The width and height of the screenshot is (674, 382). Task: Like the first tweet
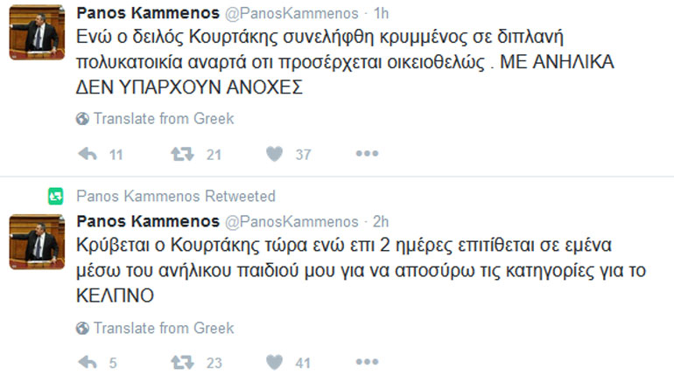pos(275,155)
